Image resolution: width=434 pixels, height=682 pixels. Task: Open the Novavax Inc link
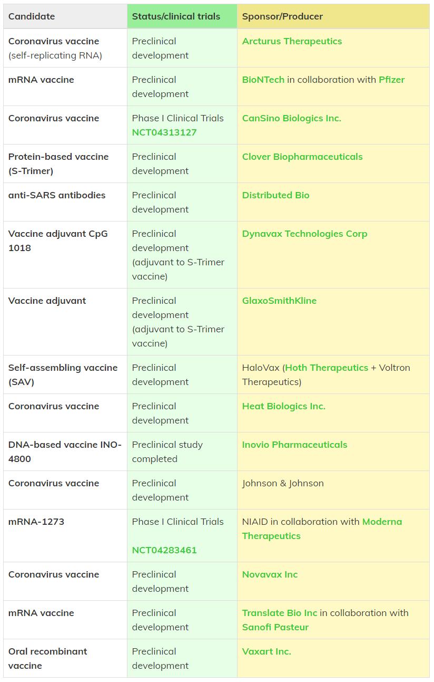(x=270, y=574)
